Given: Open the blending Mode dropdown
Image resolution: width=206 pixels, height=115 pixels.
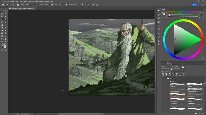Looking at the screenshot, I should (x=32, y=5).
